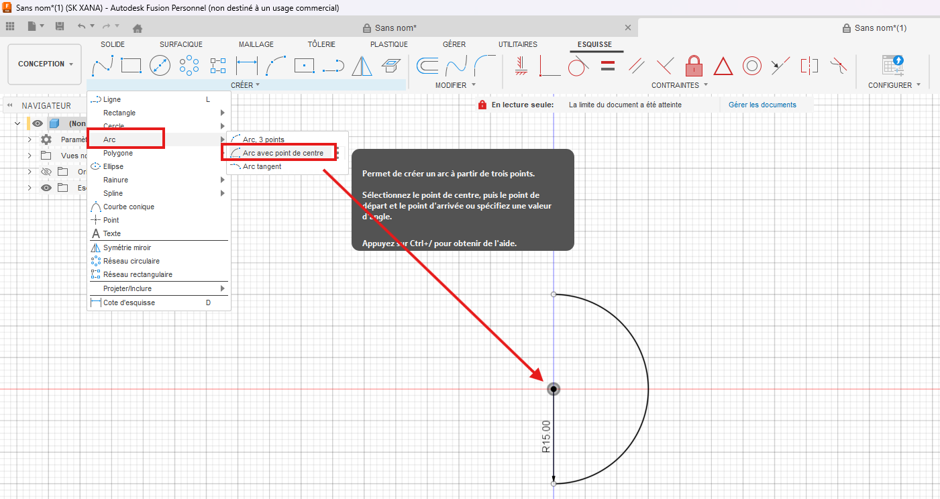Image resolution: width=940 pixels, height=499 pixels.
Task: Switch to the MAILLAGE ribbon tab
Action: pyautogui.click(x=256, y=44)
